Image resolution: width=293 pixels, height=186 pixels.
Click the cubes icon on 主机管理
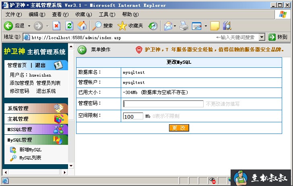59,119
